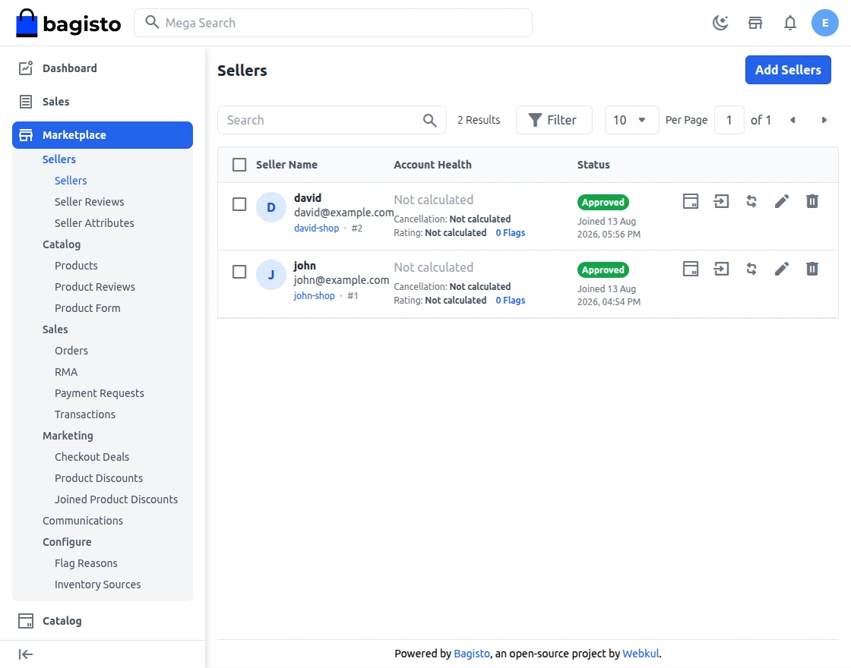Click Approved status badge for david
Screen dimensions: 851x668
click(603, 202)
